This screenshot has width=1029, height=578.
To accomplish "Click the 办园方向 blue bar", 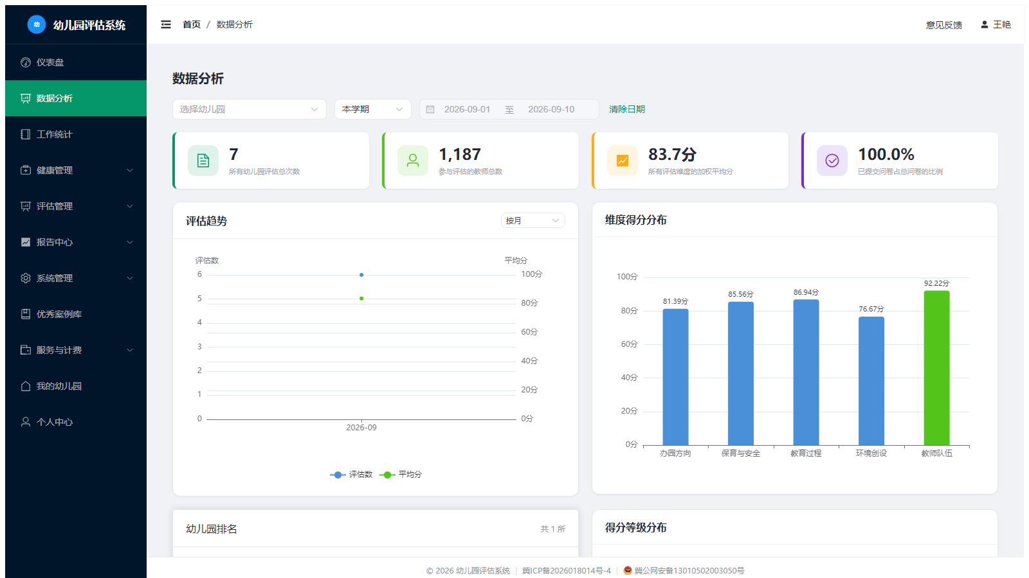I will point(675,377).
